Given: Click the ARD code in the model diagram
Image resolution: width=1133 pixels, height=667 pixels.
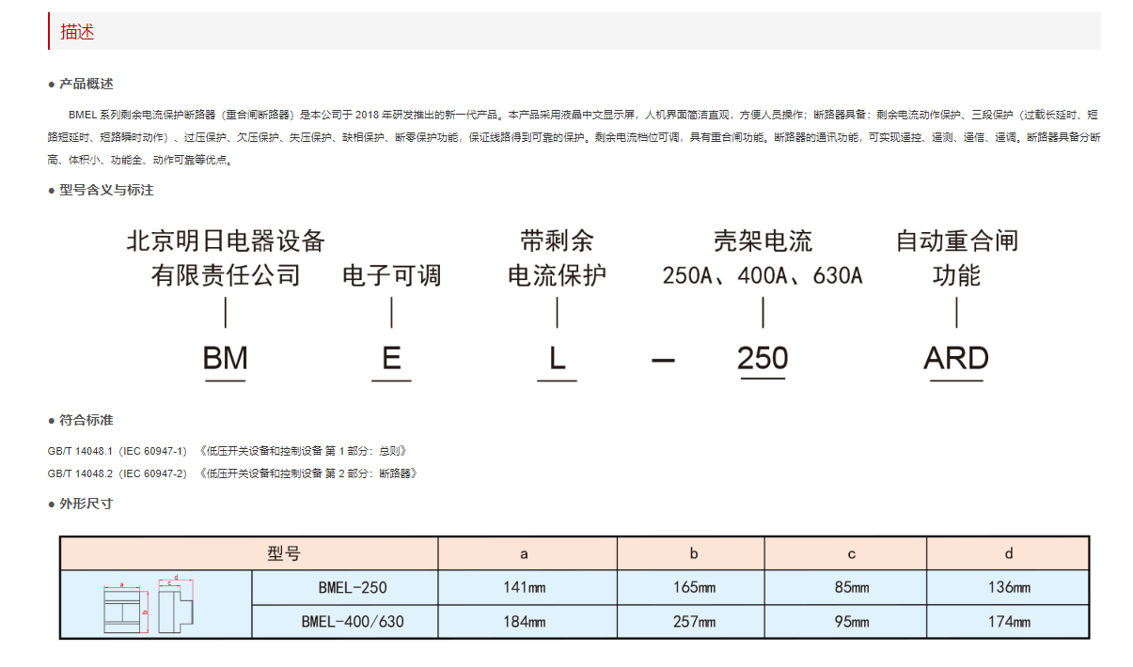Looking at the screenshot, I should 956,358.
